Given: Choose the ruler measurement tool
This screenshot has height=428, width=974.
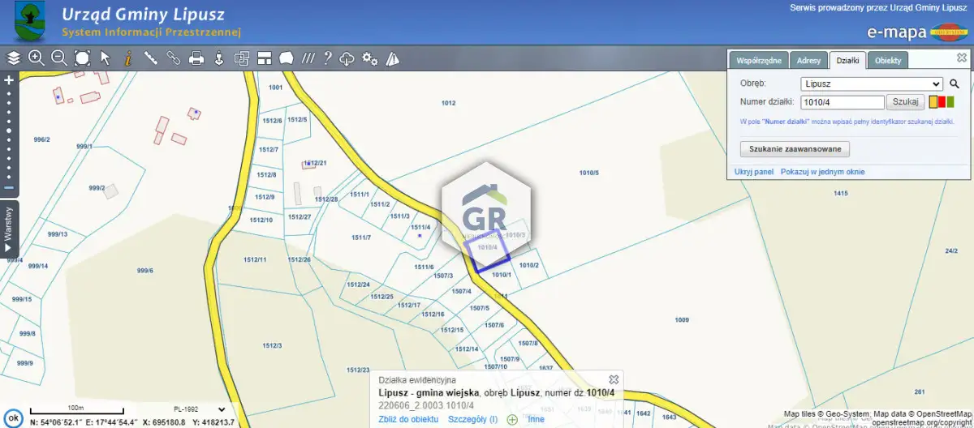Looking at the screenshot, I should pos(150,58).
